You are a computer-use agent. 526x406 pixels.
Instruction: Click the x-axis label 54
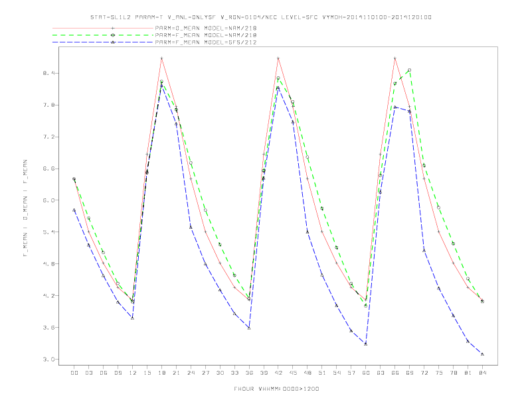(x=337, y=373)
